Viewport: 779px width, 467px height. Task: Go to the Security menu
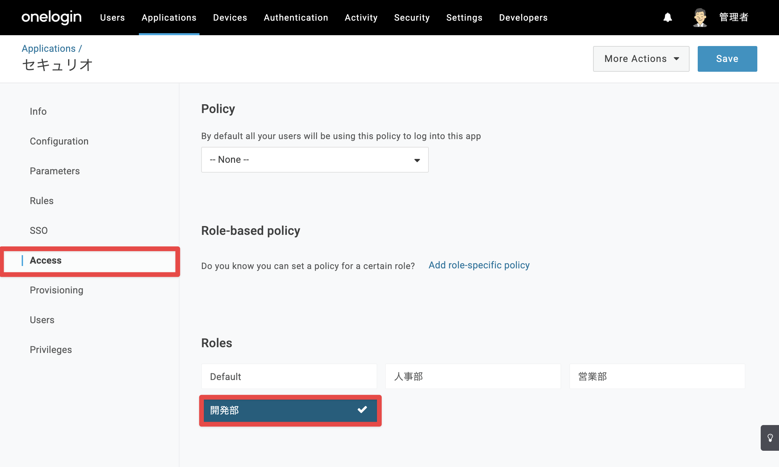tap(412, 18)
